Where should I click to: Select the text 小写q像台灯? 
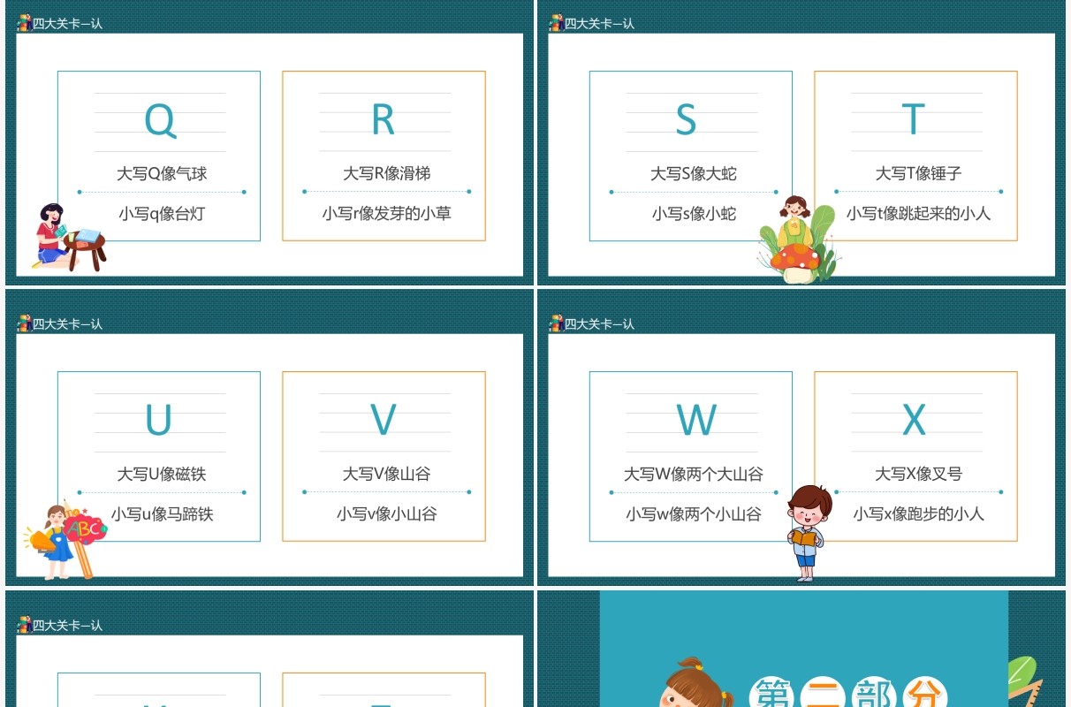pos(162,213)
